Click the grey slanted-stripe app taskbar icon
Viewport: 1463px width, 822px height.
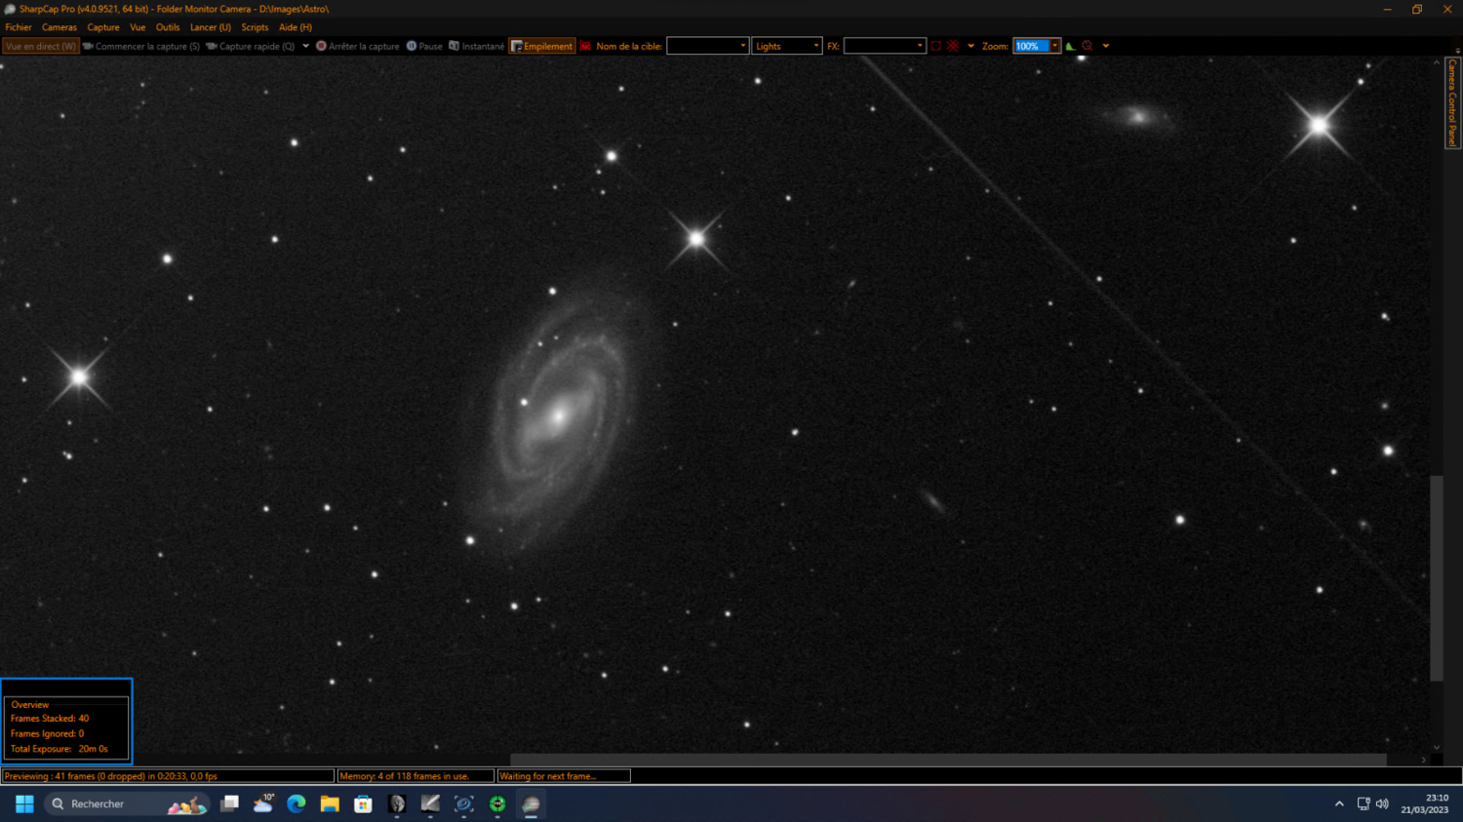pyautogui.click(x=430, y=803)
